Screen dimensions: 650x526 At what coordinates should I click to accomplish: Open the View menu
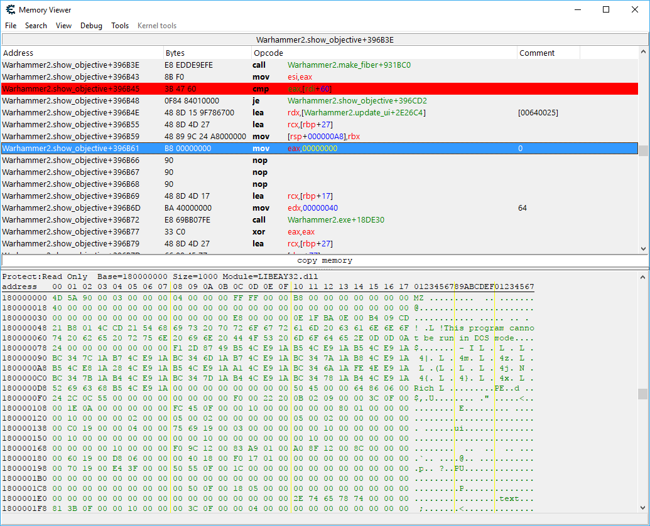point(63,26)
